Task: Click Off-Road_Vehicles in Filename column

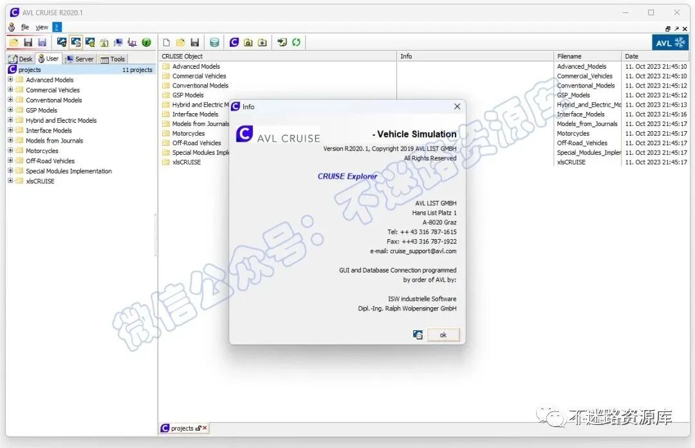Action: [582, 143]
